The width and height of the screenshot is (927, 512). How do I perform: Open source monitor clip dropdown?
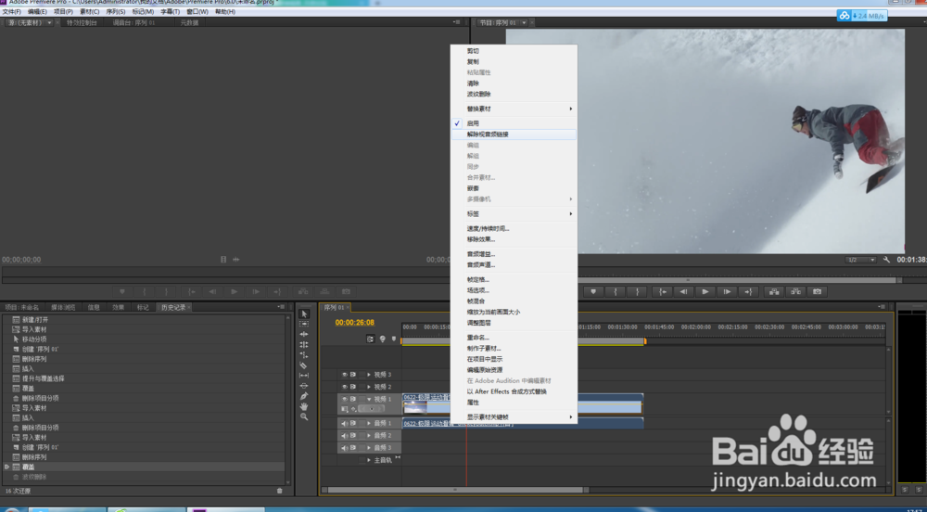point(49,22)
